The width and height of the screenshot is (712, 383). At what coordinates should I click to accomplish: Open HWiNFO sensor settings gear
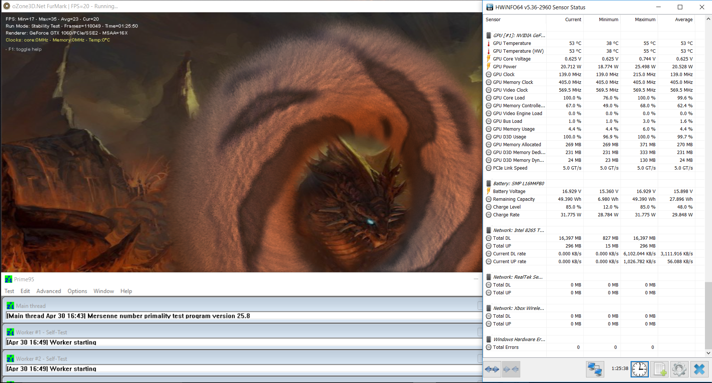click(x=679, y=369)
